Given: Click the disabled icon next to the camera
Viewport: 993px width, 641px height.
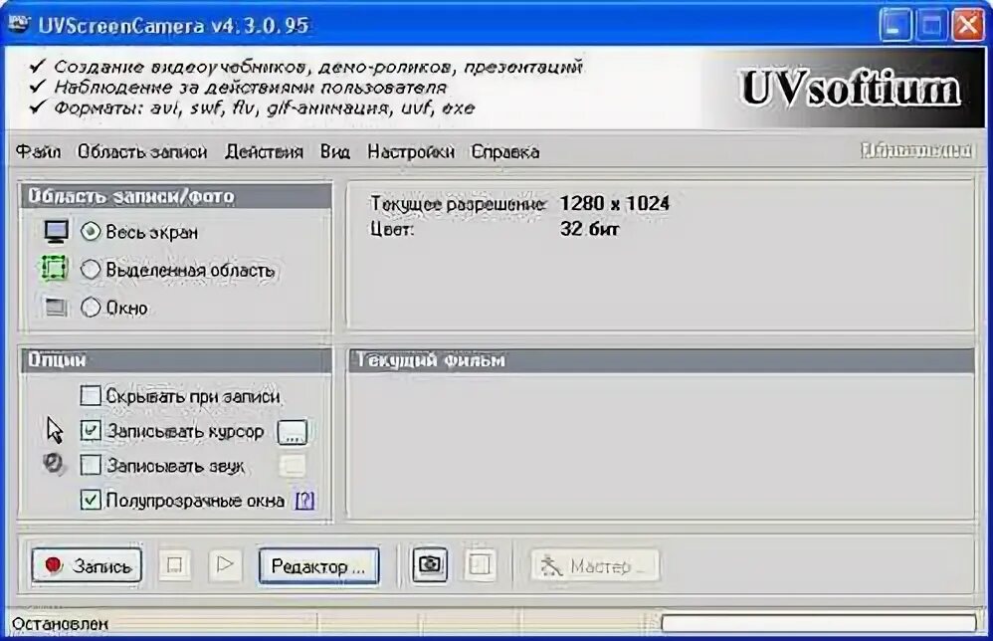Looking at the screenshot, I should tap(480, 564).
